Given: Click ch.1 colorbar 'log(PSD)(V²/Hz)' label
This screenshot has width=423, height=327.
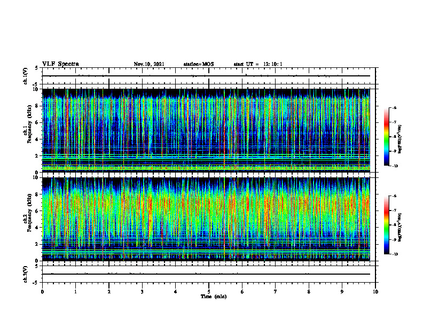Looking at the screenshot, I should [x=400, y=139].
